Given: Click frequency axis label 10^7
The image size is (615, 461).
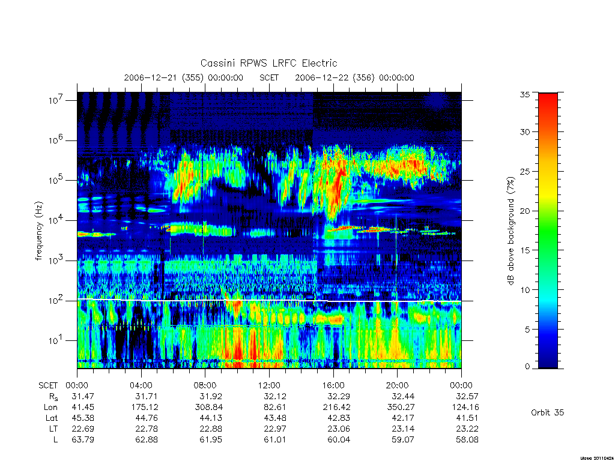Looking at the screenshot, I should click(56, 100).
